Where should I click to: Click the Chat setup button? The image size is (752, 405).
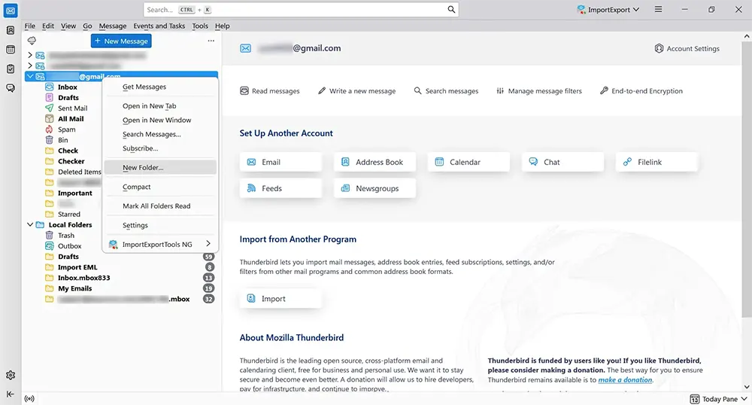[x=562, y=162]
